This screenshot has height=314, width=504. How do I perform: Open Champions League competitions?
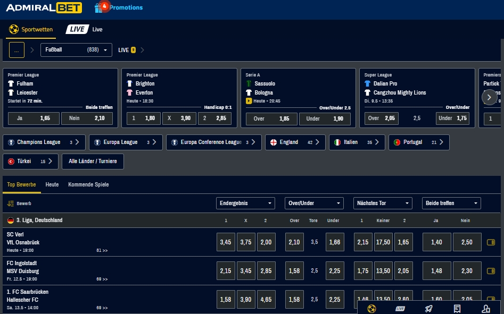pyautogui.click(x=44, y=142)
